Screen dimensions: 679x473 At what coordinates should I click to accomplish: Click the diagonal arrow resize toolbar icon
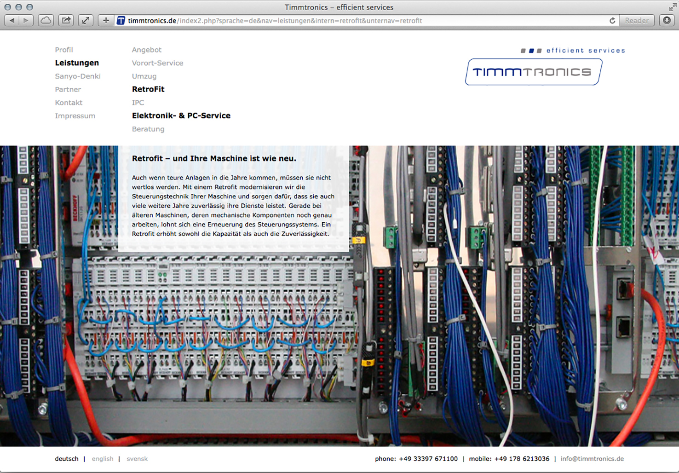(x=86, y=20)
